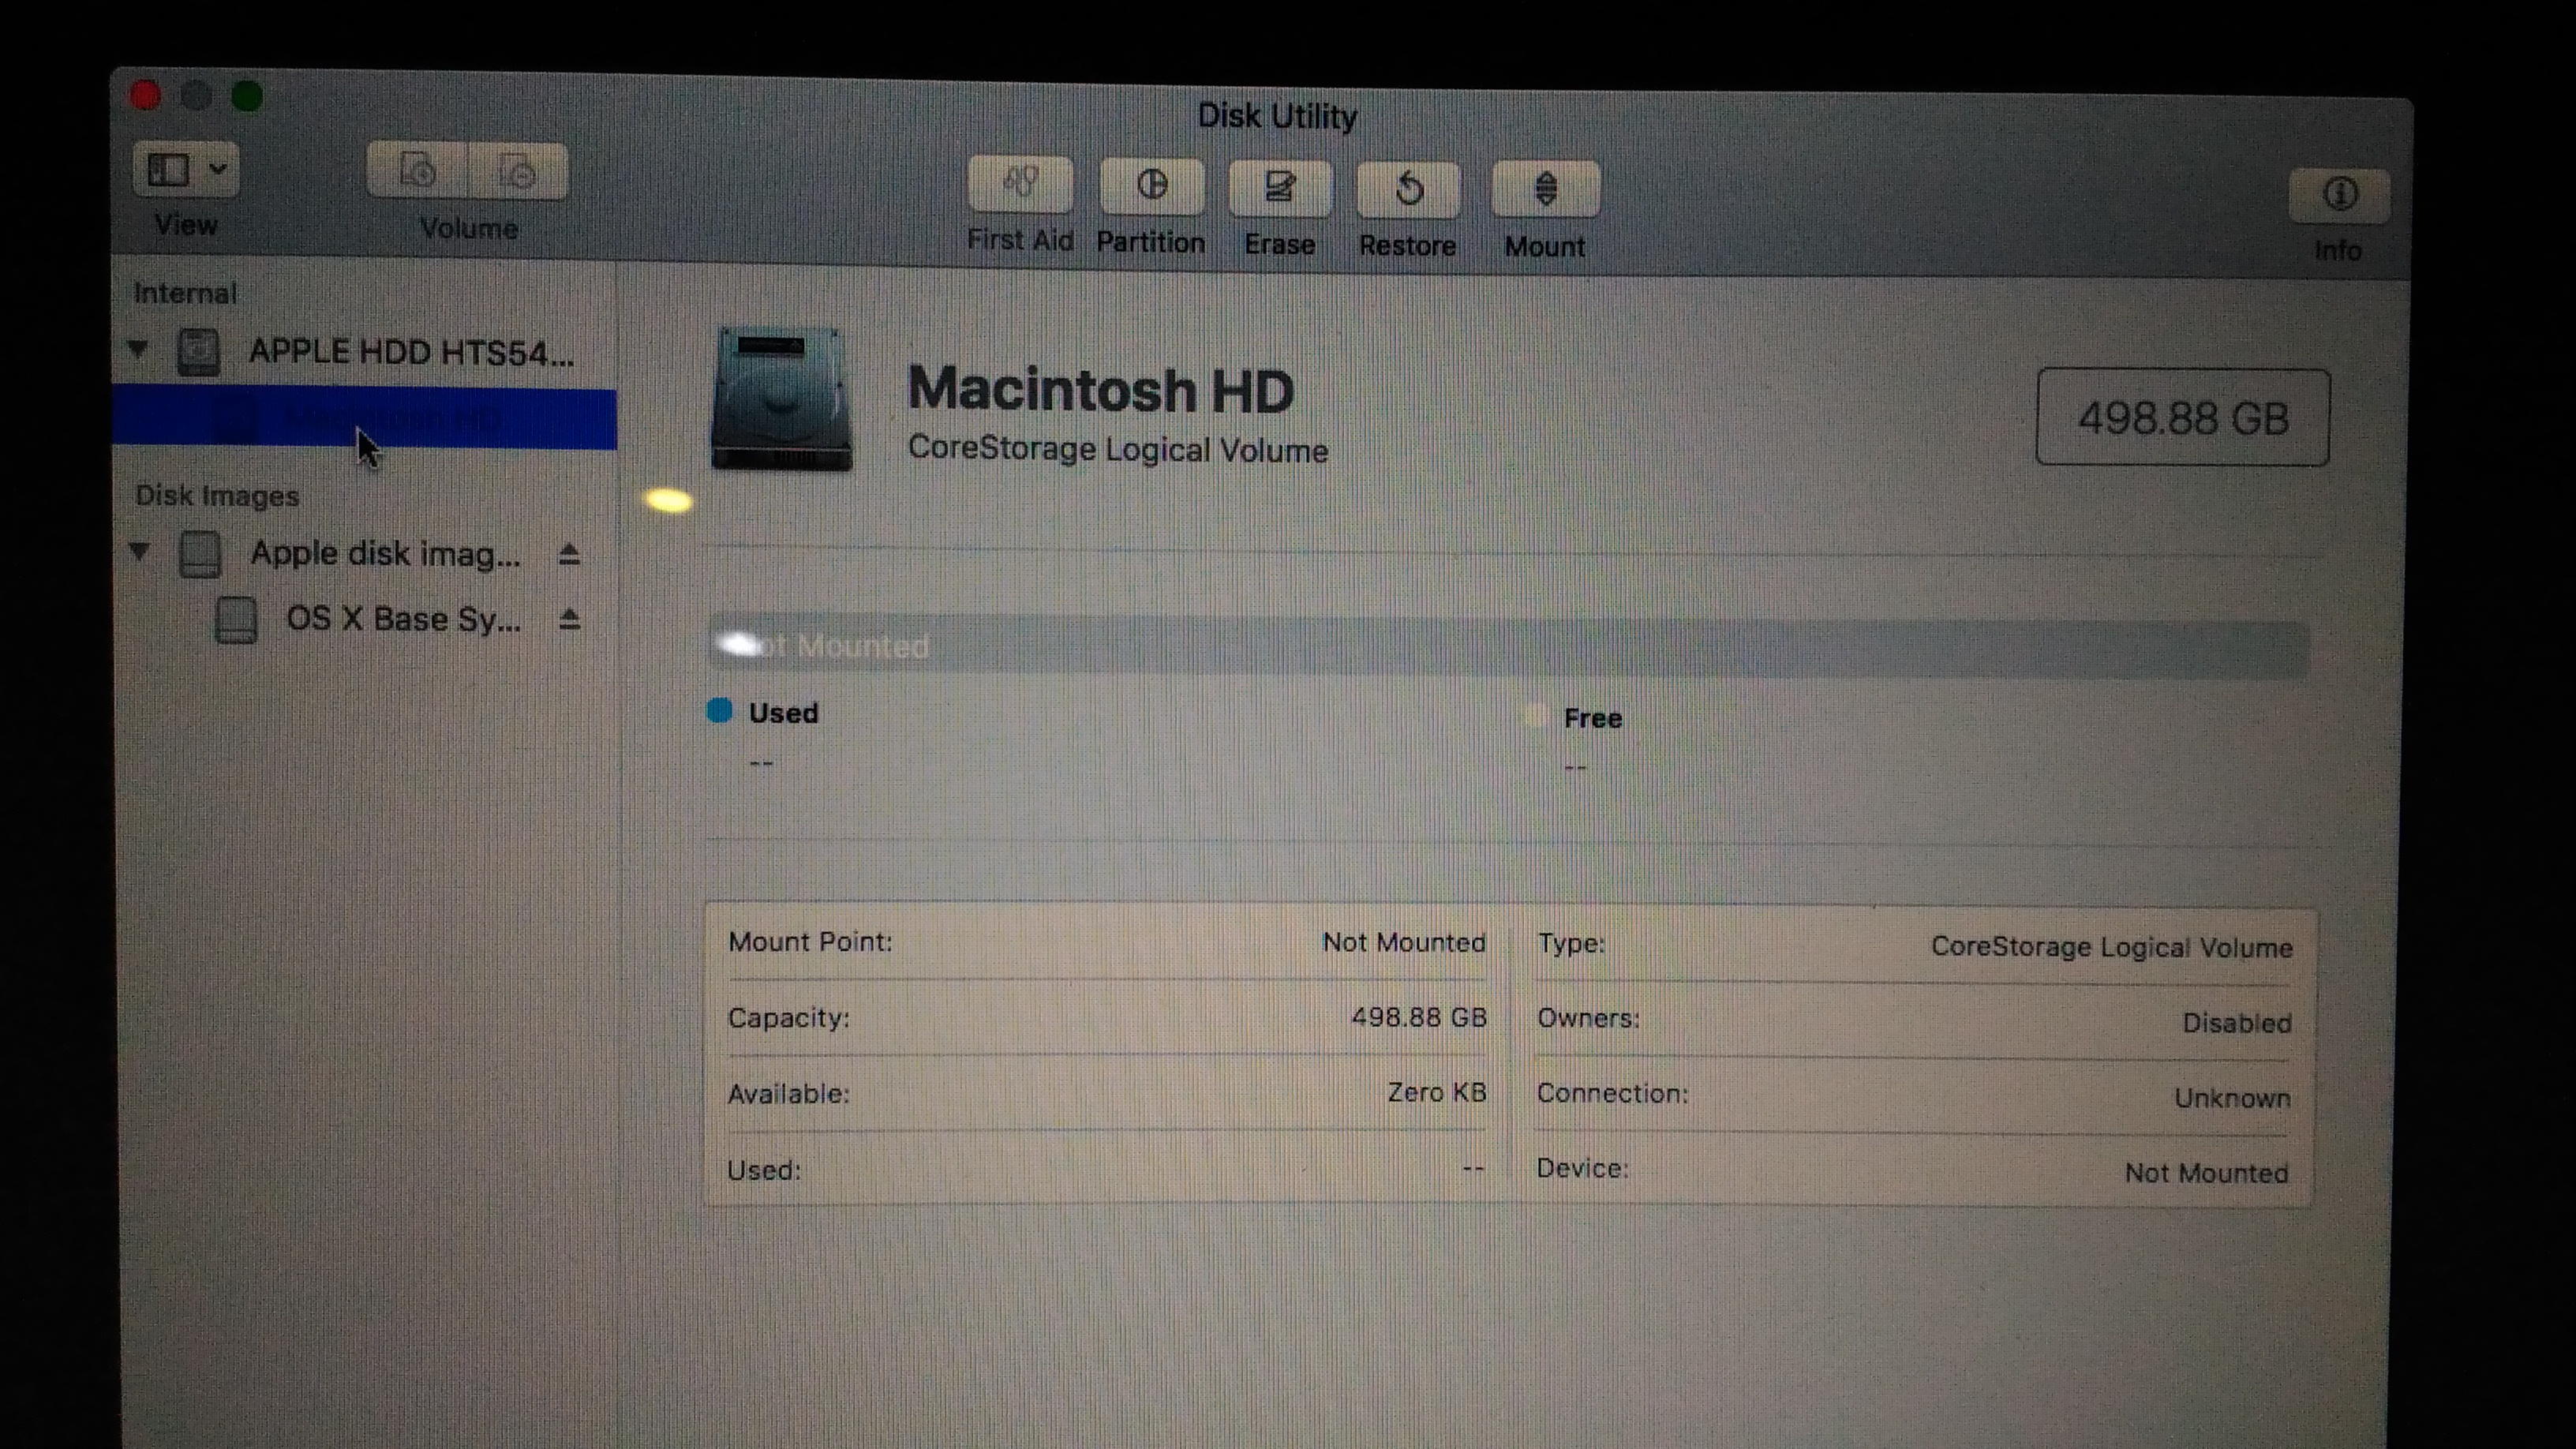Collapse the APPLE HDD HTS54 disclosure triangle
Viewport: 2576px width, 1449px height.
click(x=138, y=349)
